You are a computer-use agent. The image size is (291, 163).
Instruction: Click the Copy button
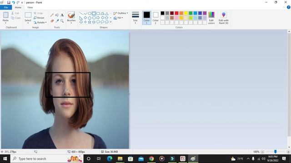[16, 18]
